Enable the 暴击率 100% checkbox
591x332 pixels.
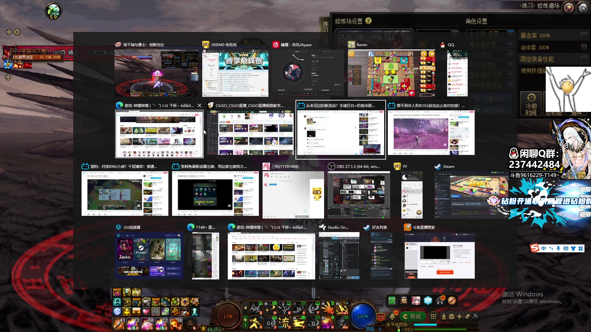tap(584, 35)
